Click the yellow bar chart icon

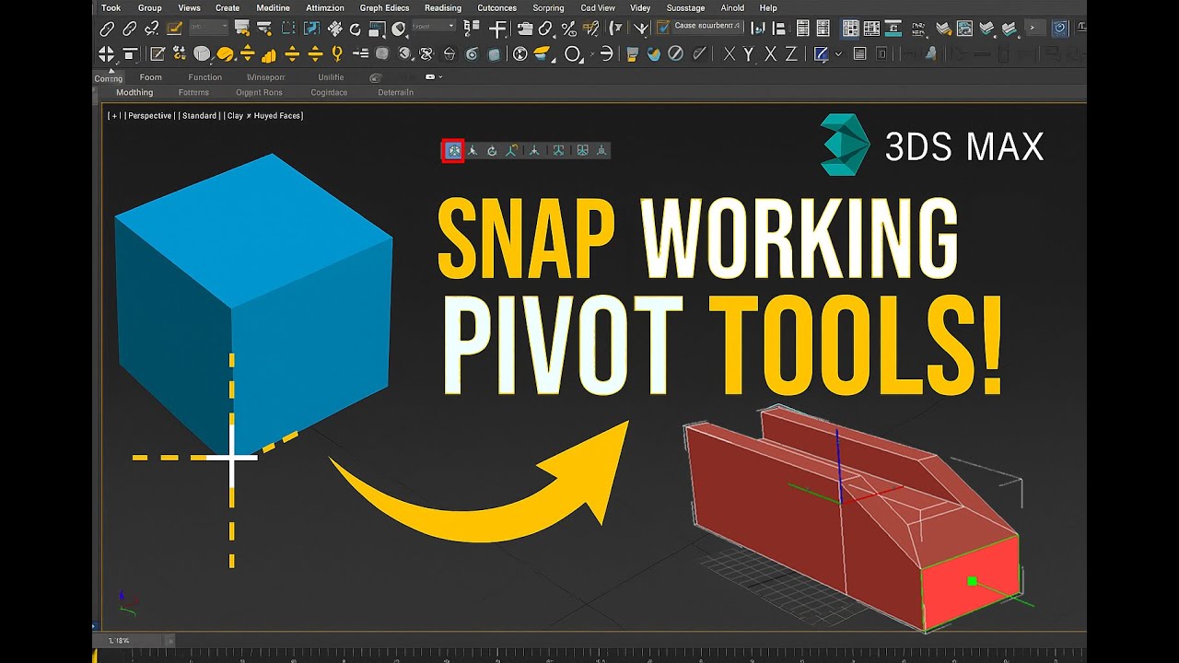(269, 54)
